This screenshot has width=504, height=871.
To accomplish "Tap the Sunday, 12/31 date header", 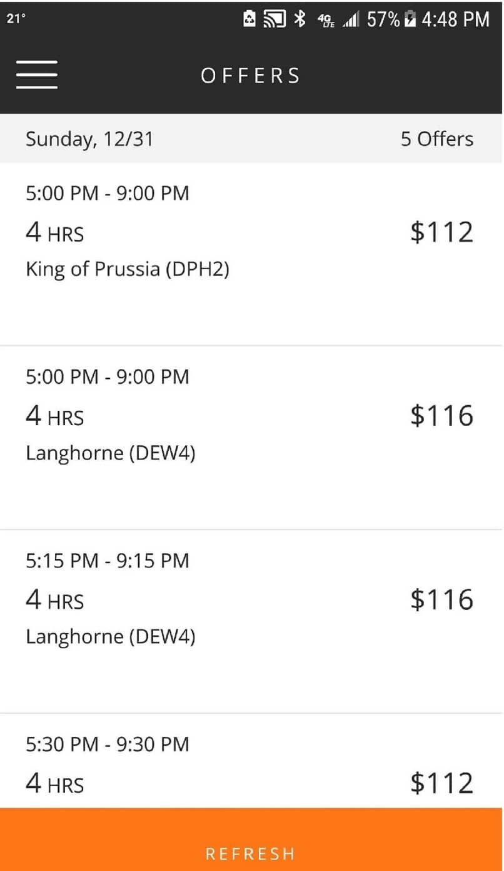I will point(89,139).
